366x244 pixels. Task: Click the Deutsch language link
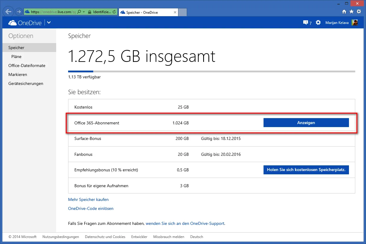click(x=197, y=237)
